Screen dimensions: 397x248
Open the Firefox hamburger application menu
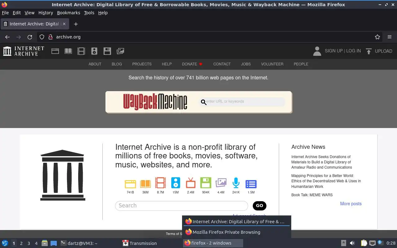(x=390, y=37)
